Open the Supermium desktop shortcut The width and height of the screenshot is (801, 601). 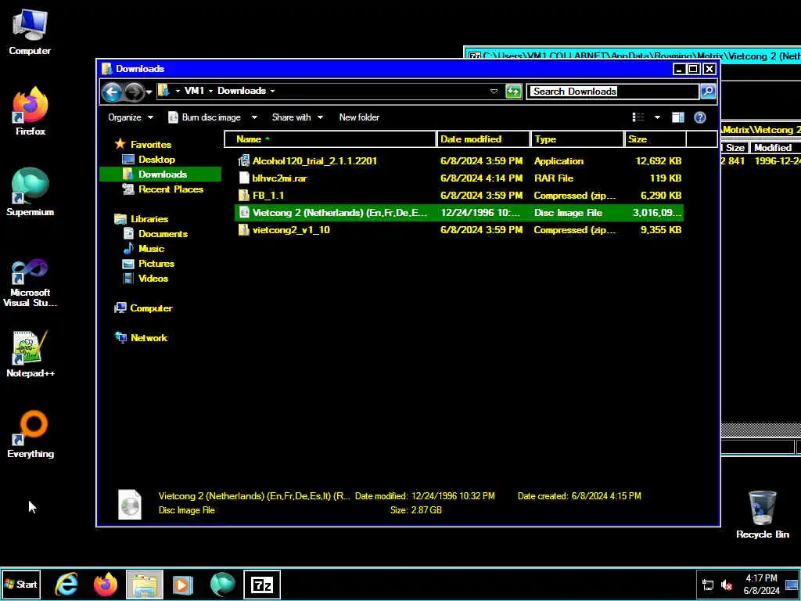pyautogui.click(x=30, y=192)
